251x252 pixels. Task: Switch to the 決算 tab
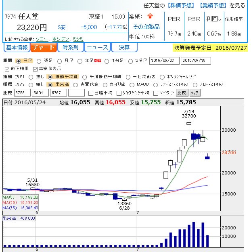coord(124,47)
